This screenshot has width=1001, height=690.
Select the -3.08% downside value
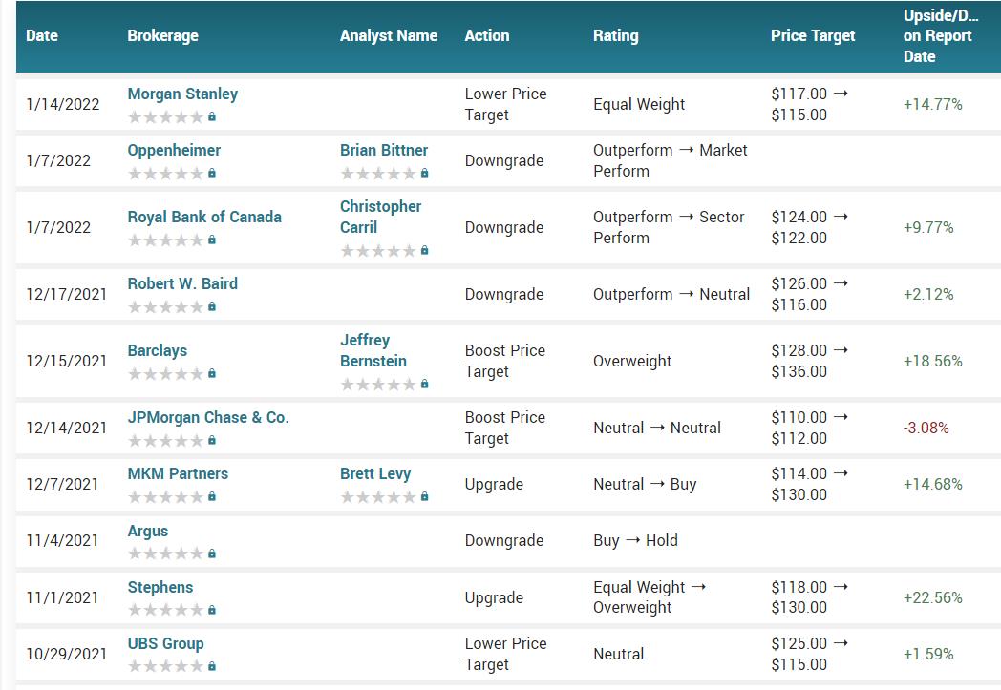point(926,428)
